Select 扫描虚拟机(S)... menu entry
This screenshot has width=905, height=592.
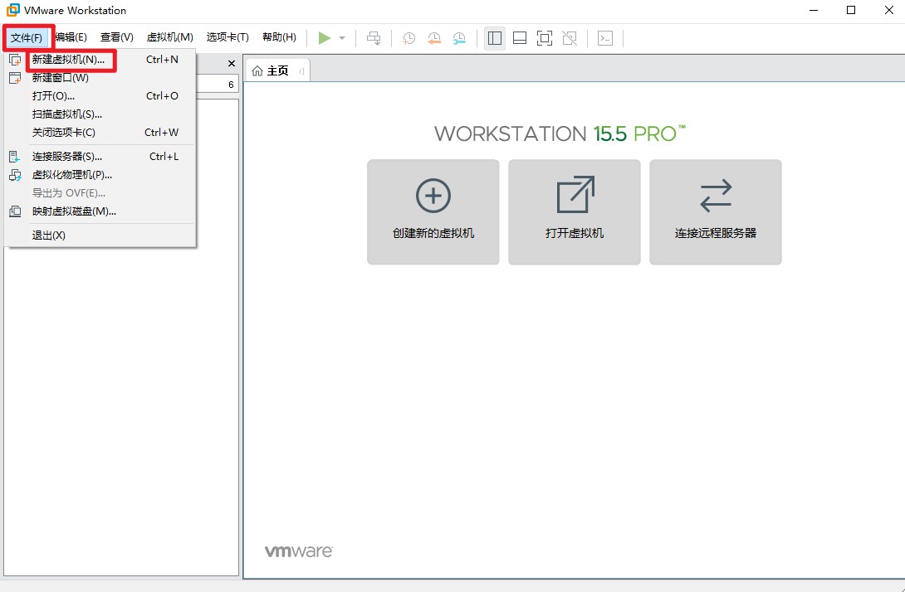100,114
